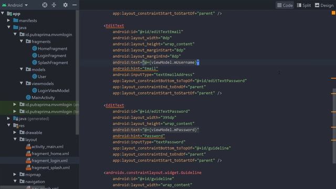Switch to Design view mode
Screen dimensions: 336x189
(x=324, y=5)
